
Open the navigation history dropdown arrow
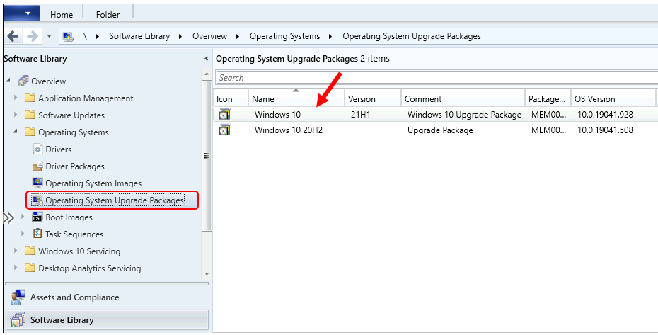tap(49, 37)
